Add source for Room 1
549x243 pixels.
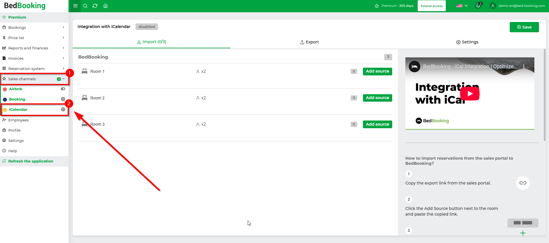point(377,71)
